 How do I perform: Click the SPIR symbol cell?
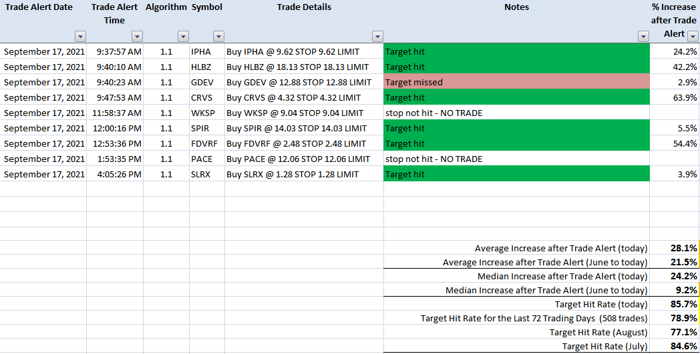pos(207,129)
